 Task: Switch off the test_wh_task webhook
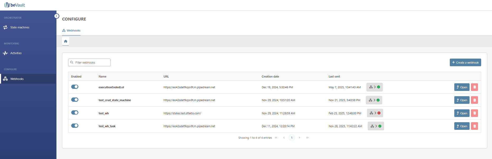(75, 126)
